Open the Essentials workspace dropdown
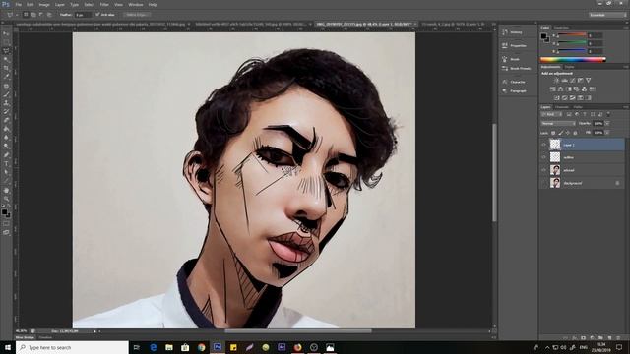This screenshot has width=630, height=354. 607,15
